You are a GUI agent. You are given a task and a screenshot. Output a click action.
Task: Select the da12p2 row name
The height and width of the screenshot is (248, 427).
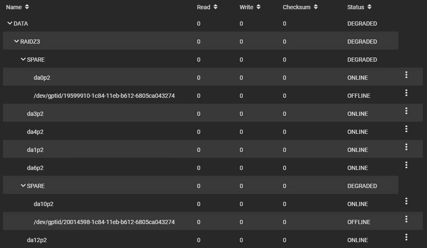click(x=37, y=240)
